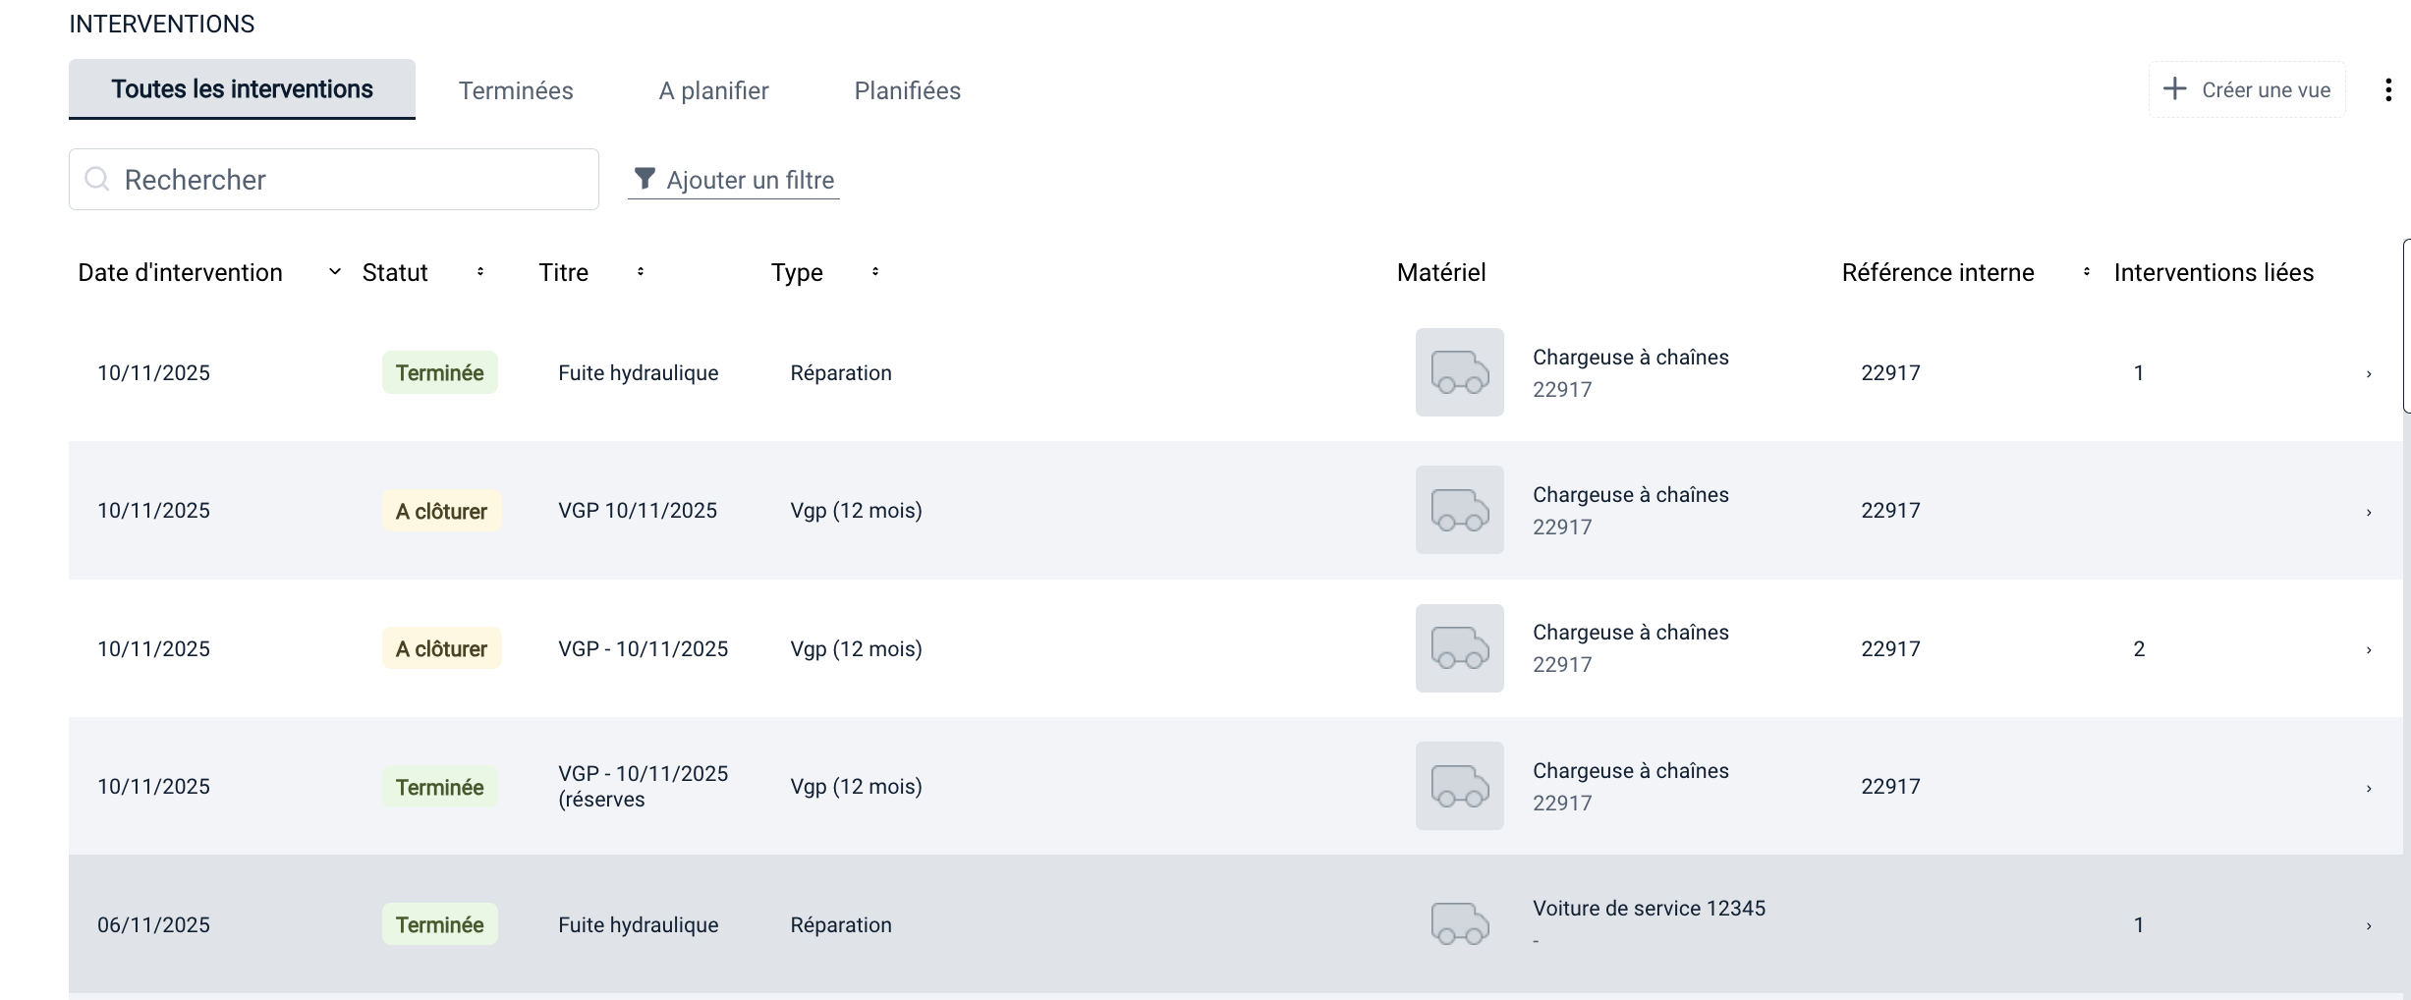Toggle the Titre column sort arrows
Viewport: 2411px width, 1000px height.
(641, 272)
